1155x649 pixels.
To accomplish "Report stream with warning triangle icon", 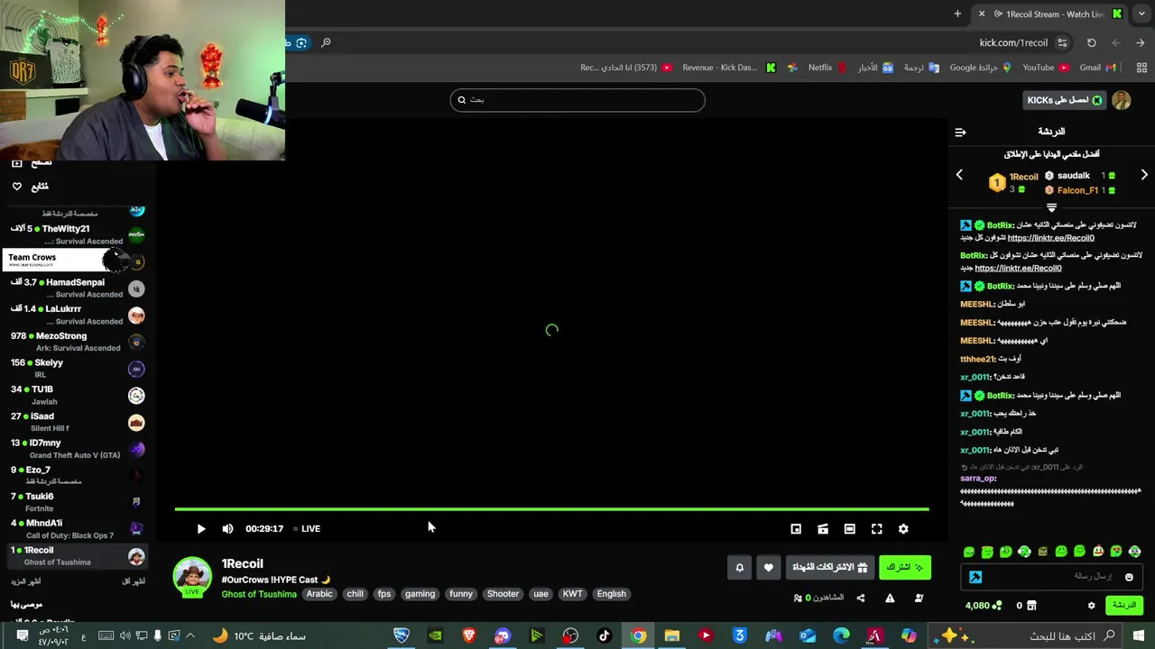I will click(x=890, y=598).
